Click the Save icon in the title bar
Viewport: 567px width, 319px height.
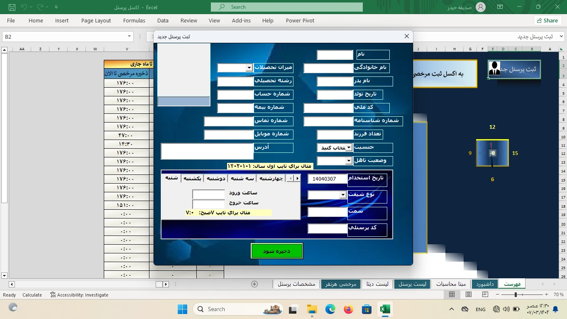point(12,7)
